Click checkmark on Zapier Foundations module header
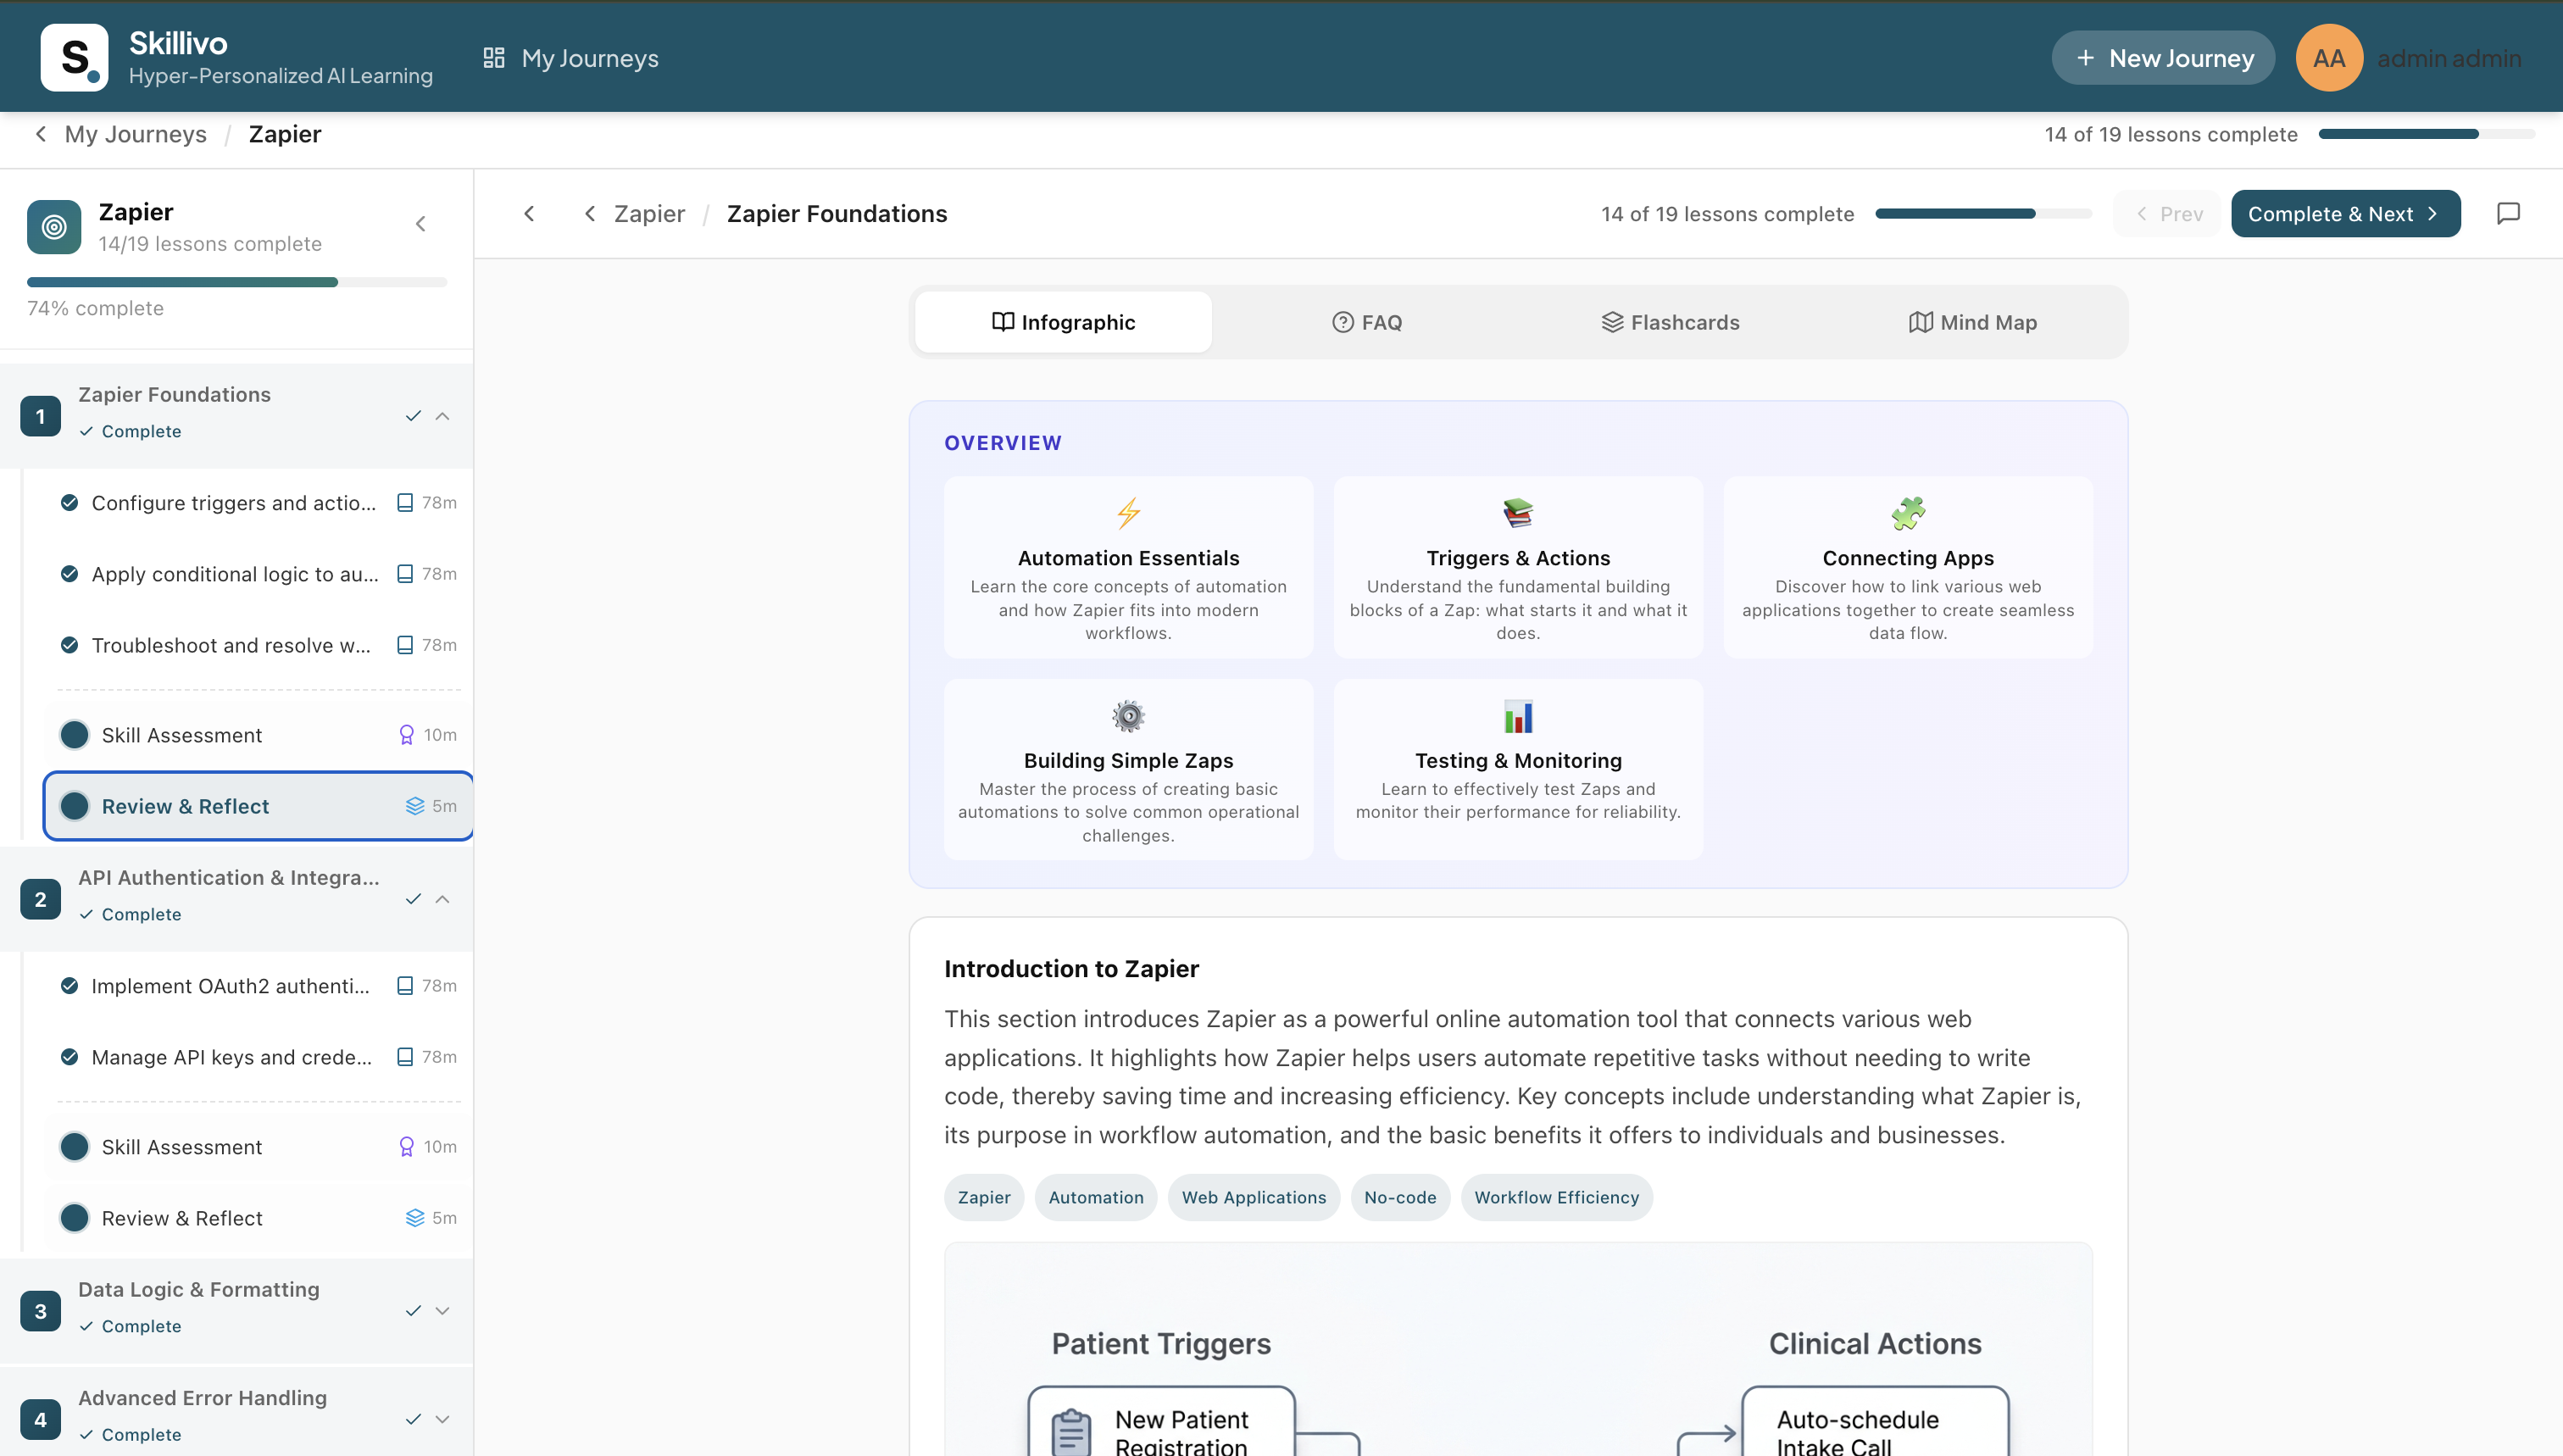This screenshot has width=2563, height=1456. (x=413, y=416)
